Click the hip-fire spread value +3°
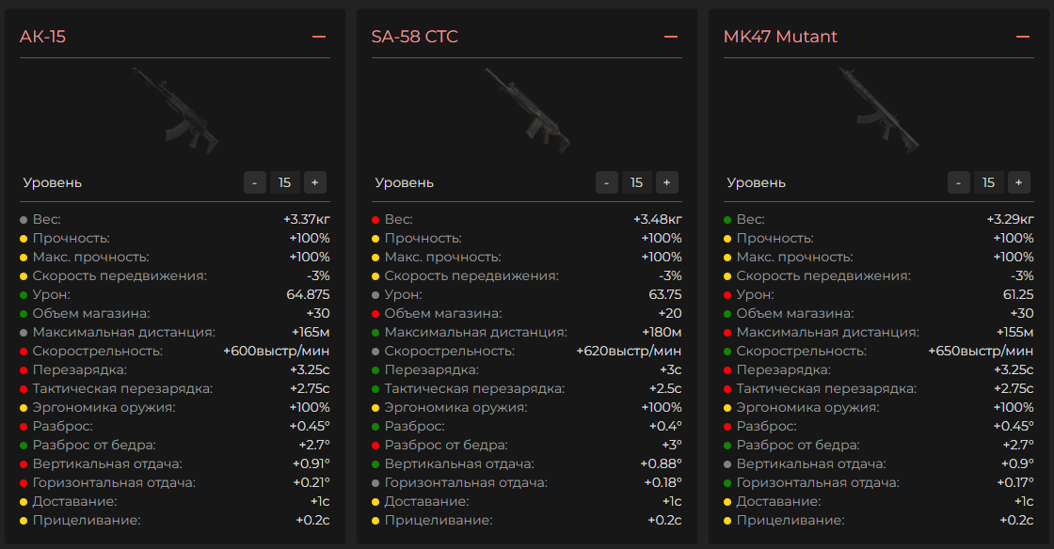 (x=672, y=445)
